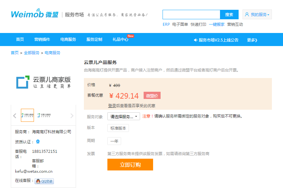Go to 首页 in the navigation bar
Image resolution: width=283 pixels, height=192 pixels.
pos(20,40)
